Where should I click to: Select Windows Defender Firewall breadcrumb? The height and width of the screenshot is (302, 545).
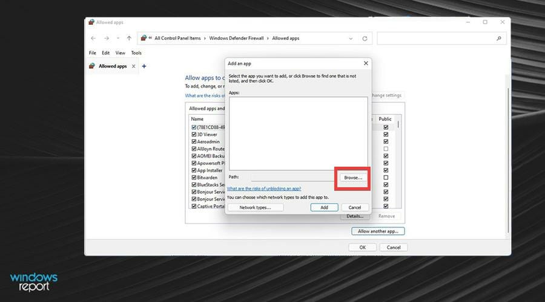click(236, 38)
